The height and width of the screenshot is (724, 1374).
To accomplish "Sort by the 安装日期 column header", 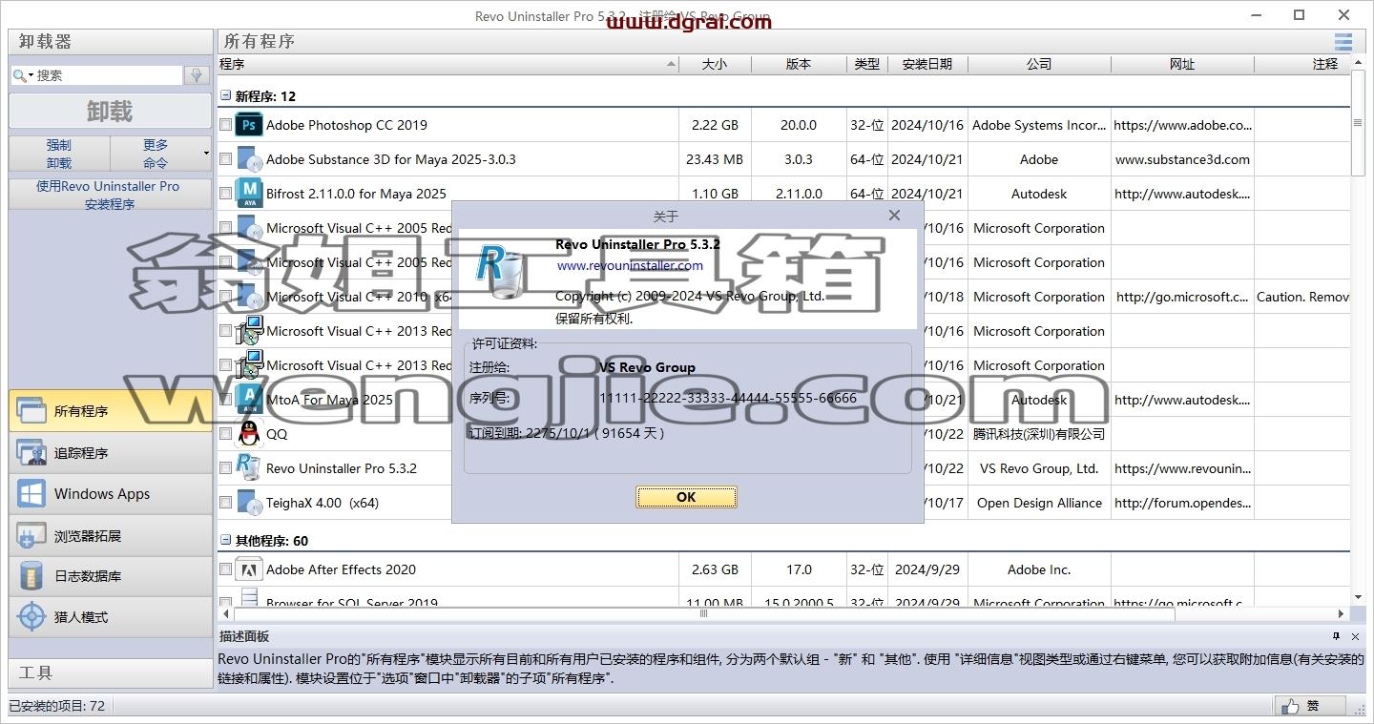I will click(927, 64).
